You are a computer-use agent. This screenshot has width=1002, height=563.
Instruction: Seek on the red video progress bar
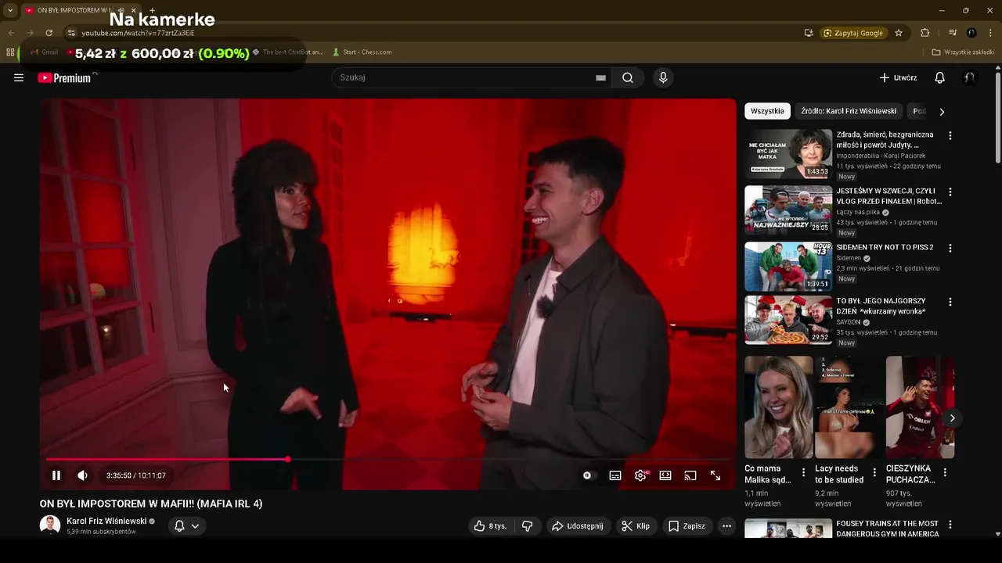[387, 459]
